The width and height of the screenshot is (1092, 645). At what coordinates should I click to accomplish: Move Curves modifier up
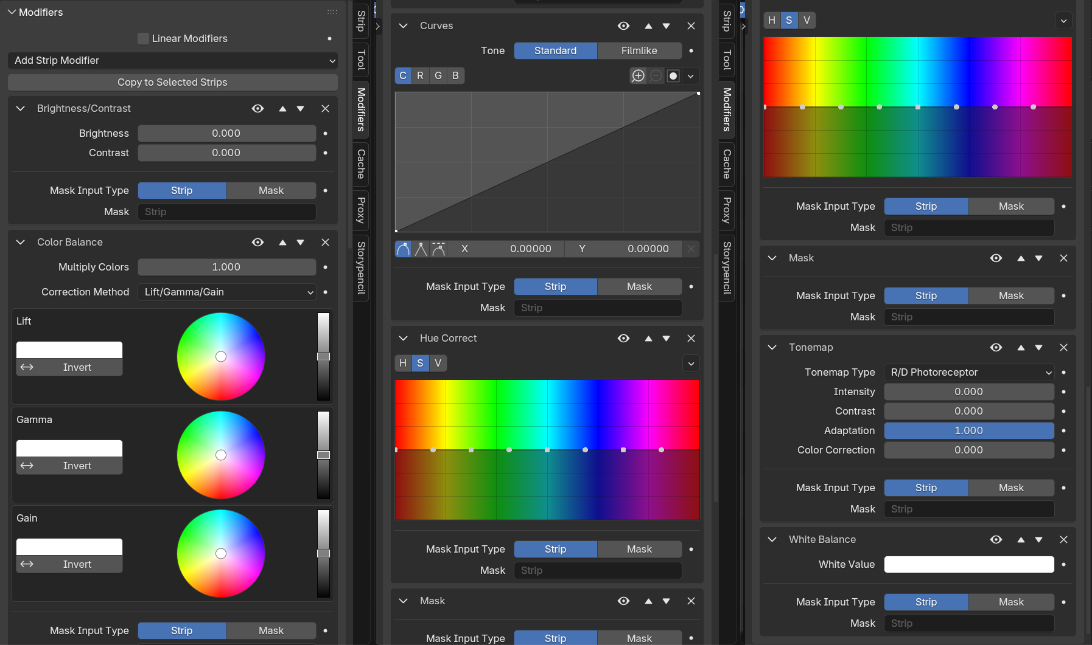pos(648,26)
